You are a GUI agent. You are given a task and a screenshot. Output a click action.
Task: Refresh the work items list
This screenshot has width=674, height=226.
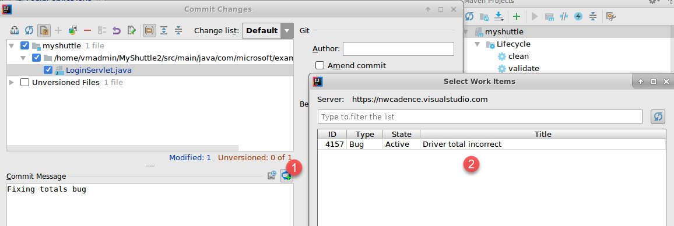[658, 116]
